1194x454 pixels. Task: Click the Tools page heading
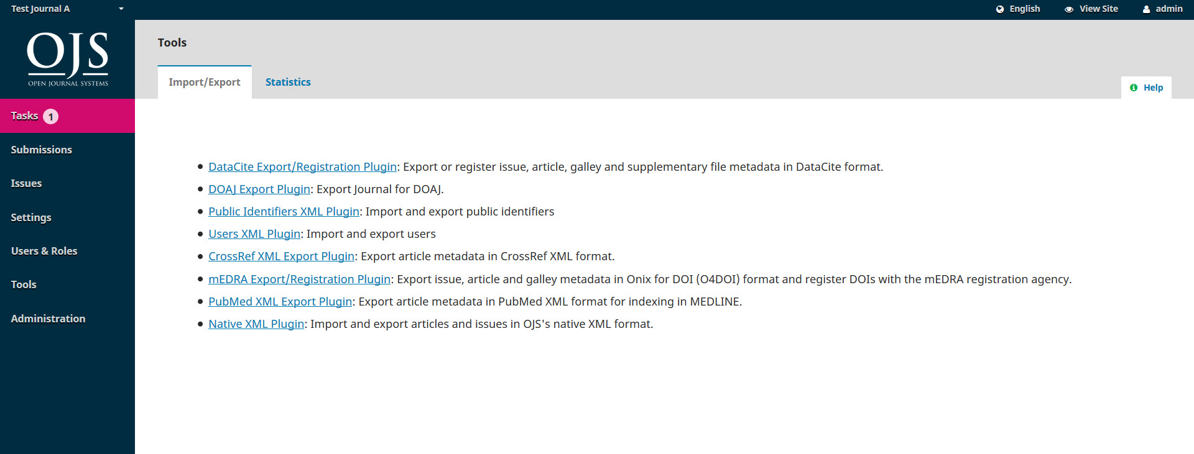pyautogui.click(x=172, y=42)
